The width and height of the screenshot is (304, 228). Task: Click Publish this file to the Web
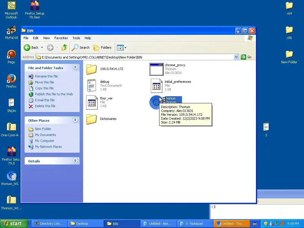pyautogui.click(x=54, y=94)
